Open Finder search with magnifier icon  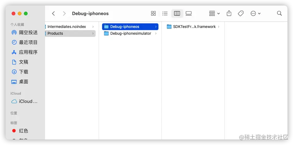(279, 13)
